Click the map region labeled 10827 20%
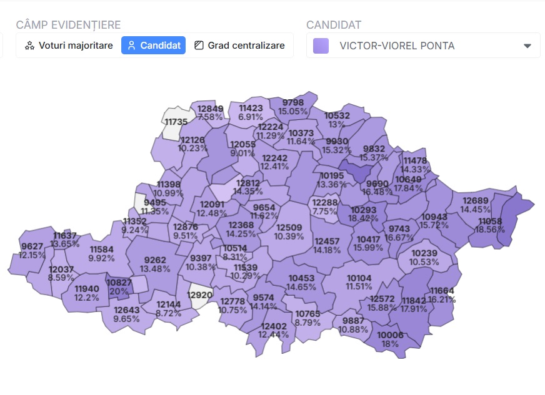The width and height of the screenshot is (545, 395). coord(119,287)
